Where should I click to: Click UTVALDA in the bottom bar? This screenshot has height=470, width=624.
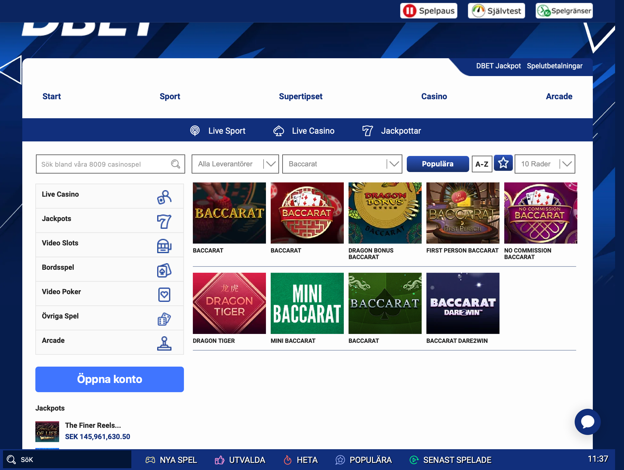coord(247,460)
